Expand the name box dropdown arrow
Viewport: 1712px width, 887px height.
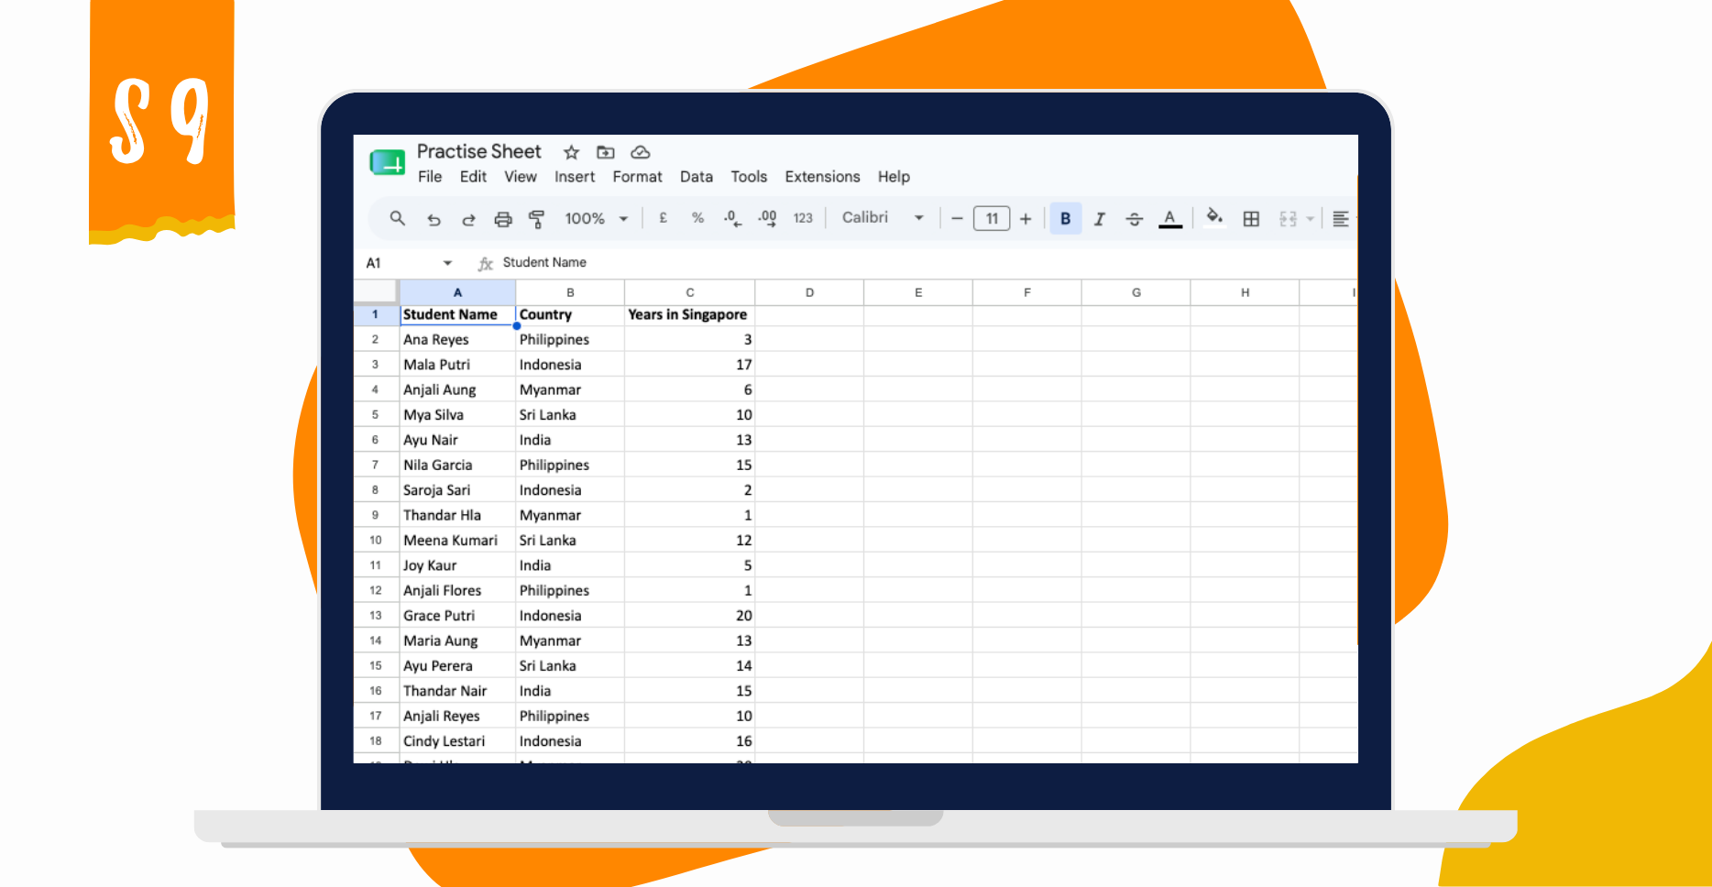click(x=447, y=263)
